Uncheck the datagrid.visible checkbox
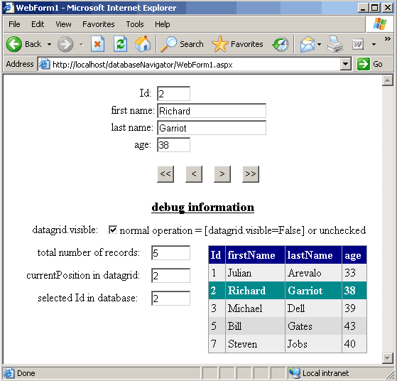397x381 pixels. (113, 230)
